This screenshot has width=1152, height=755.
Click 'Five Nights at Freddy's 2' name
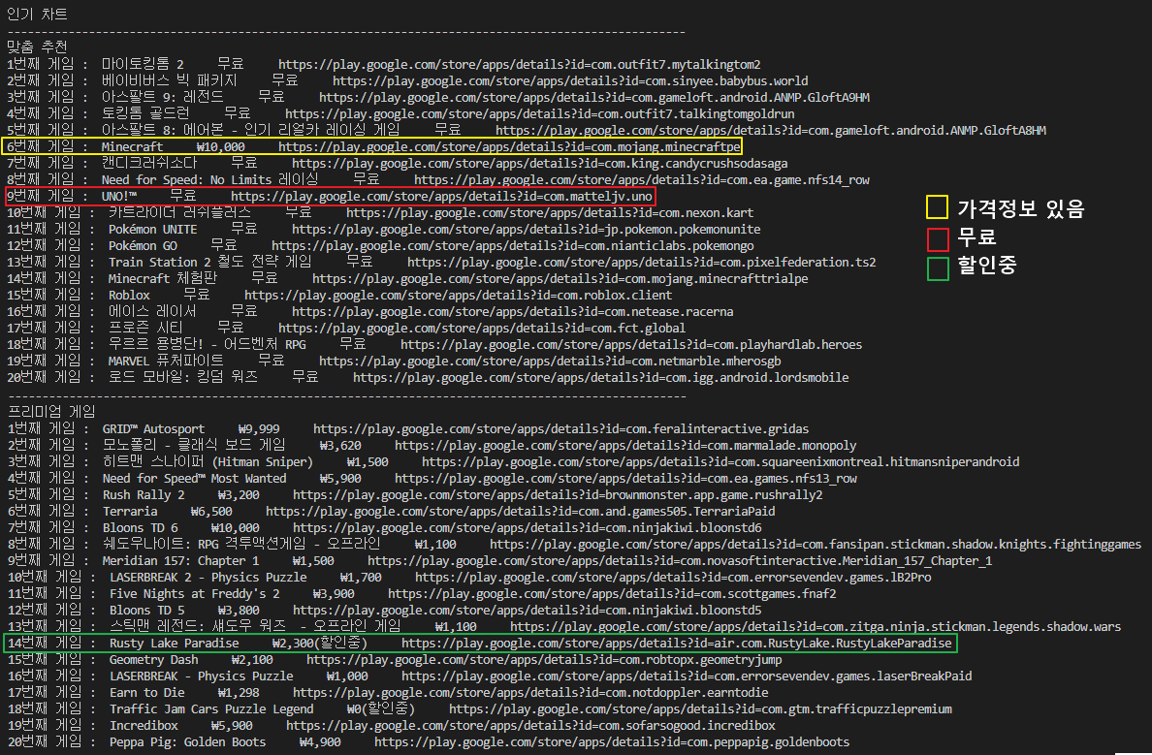point(195,593)
